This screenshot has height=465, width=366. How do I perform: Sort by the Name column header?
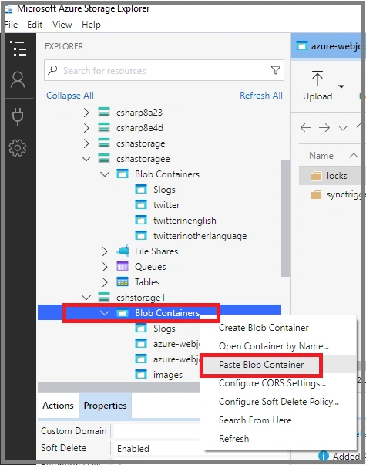[x=321, y=156]
